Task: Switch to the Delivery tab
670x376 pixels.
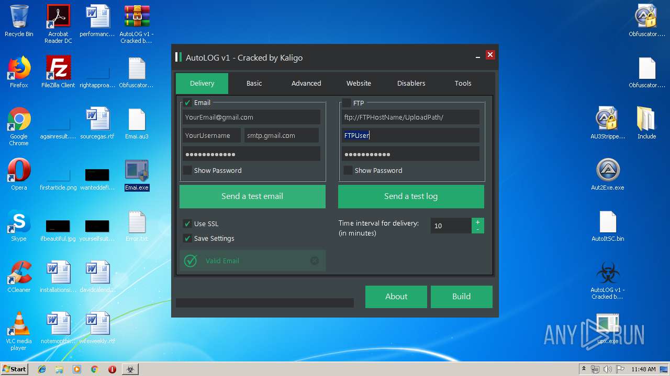Action: (x=202, y=83)
